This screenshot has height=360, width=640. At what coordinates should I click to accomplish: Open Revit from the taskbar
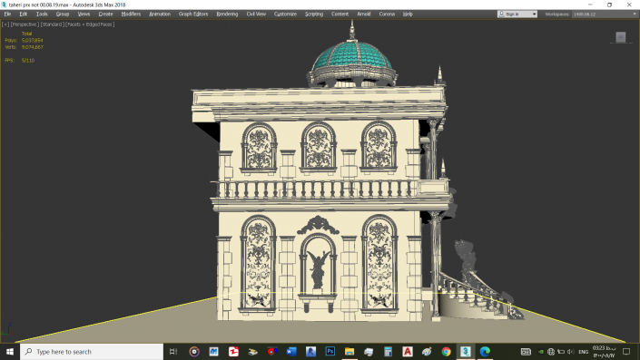pyautogui.click(x=310, y=352)
